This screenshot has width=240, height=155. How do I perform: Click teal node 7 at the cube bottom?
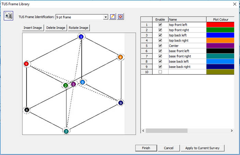(x=66, y=131)
